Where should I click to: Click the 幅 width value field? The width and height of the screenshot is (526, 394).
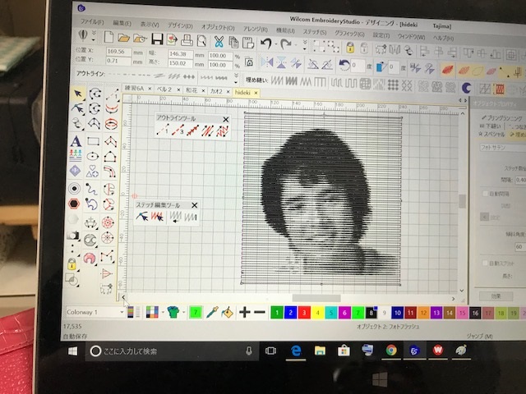point(181,54)
